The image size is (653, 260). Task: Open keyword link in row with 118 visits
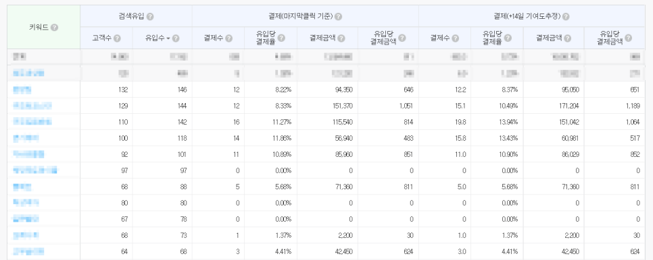26,138
